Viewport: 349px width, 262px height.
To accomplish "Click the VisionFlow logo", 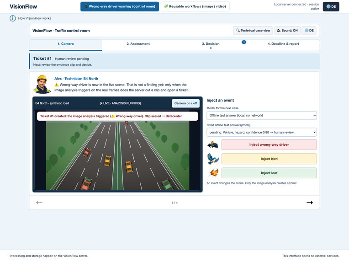I will click(x=23, y=6).
